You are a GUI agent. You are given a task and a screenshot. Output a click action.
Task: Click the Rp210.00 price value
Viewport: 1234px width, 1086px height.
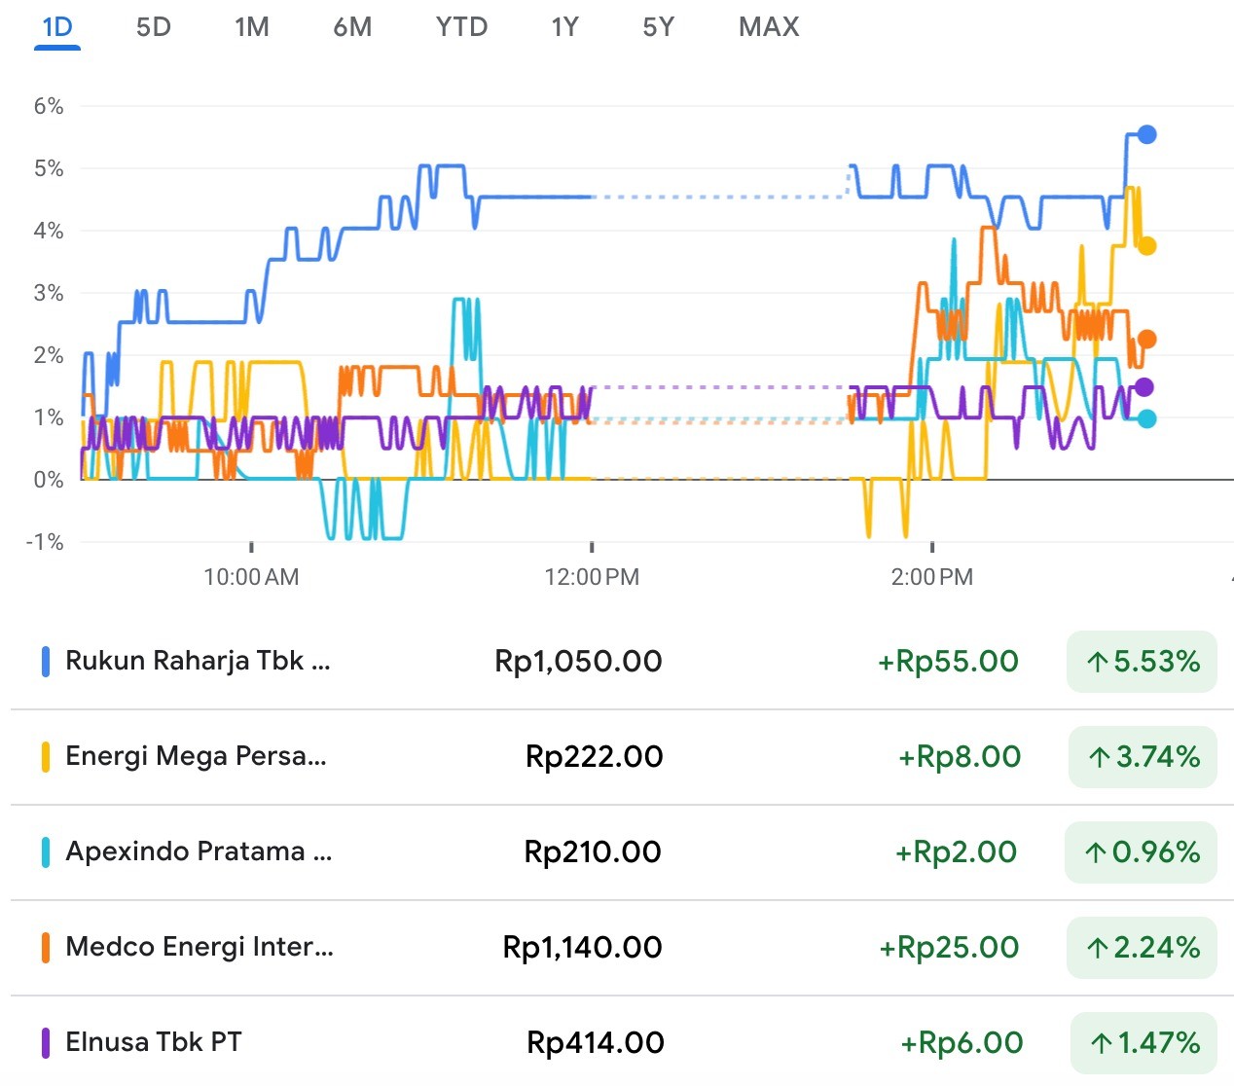[593, 852]
